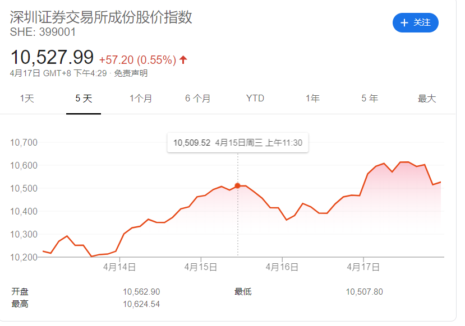Switch to the 1天 tab
Screen dimensions: 465x326
point(27,99)
